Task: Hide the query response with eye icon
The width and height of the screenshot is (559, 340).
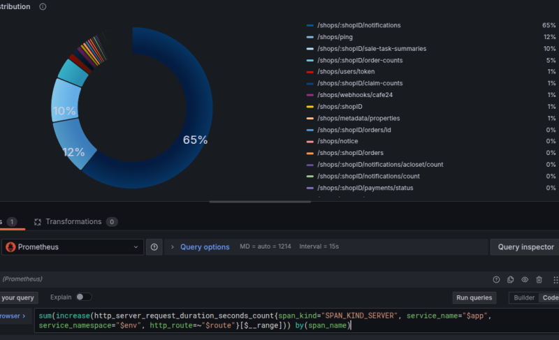Action: pos(525,279)
